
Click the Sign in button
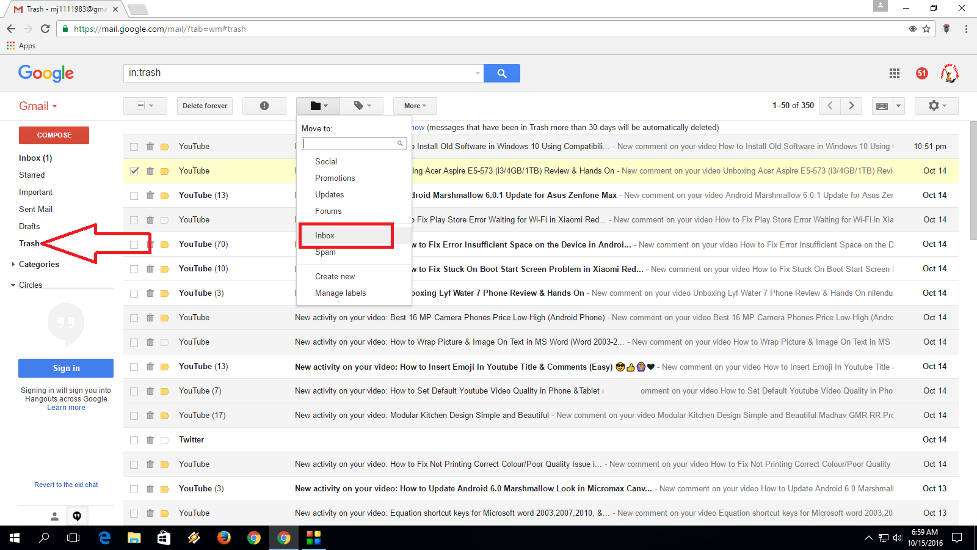(65, 368)
